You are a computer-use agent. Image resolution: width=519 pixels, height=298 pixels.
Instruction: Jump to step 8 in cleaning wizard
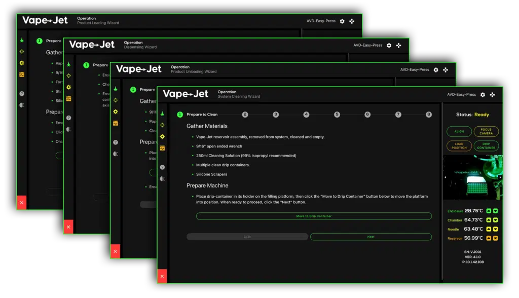[429, 115]
